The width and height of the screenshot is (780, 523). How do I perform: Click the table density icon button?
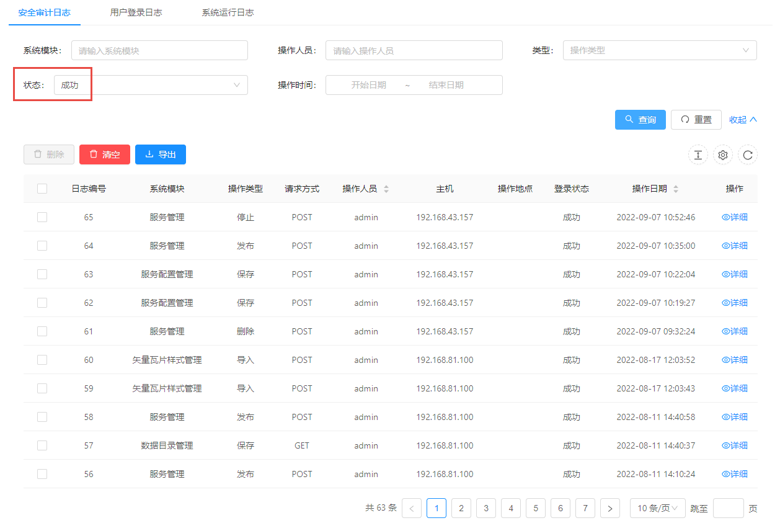pyautogui.click(x=698, y=155)
